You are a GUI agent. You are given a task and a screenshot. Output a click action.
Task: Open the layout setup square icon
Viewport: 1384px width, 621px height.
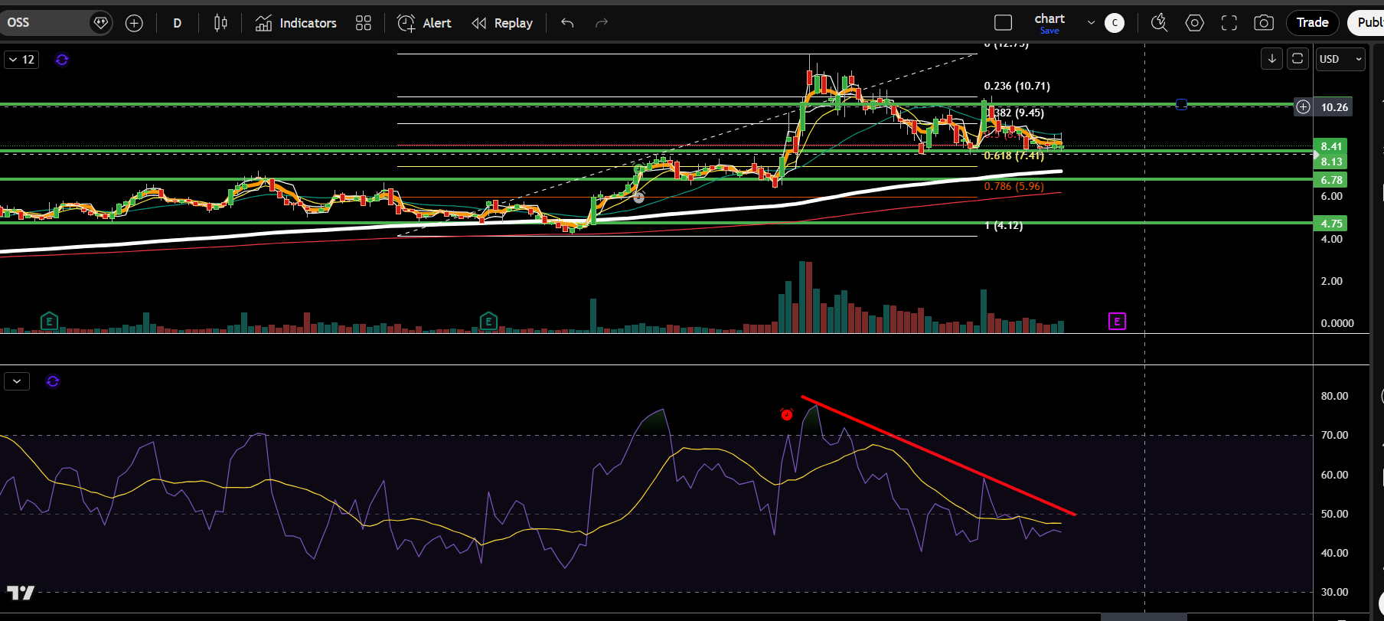tap(1003, 23)
